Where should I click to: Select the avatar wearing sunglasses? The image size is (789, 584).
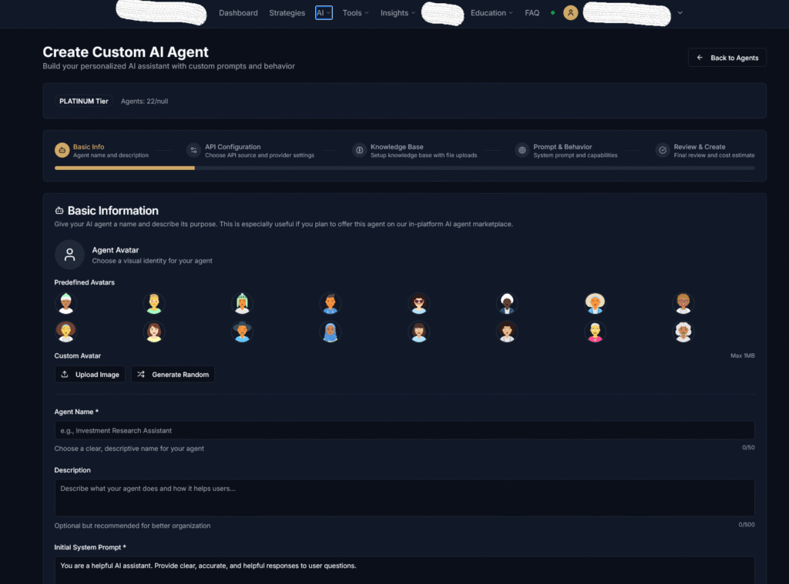tap(418, 304)
